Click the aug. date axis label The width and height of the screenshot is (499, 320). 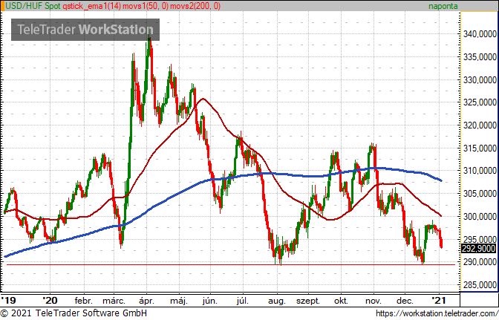pyautogui.click(x=277, y=301)
